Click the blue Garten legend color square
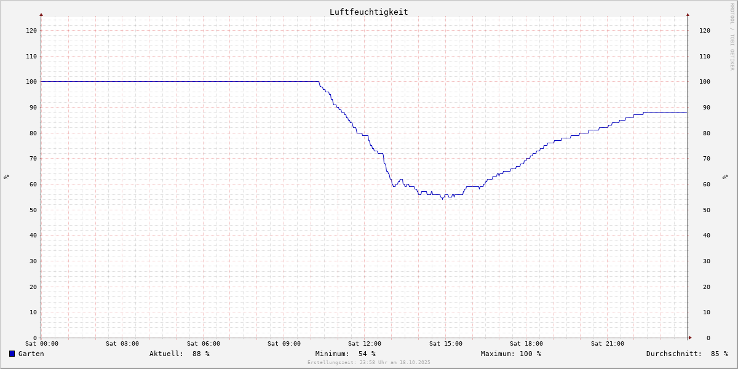Image resolution: width=738 pixels, height=369 pixels. (12, 354)
